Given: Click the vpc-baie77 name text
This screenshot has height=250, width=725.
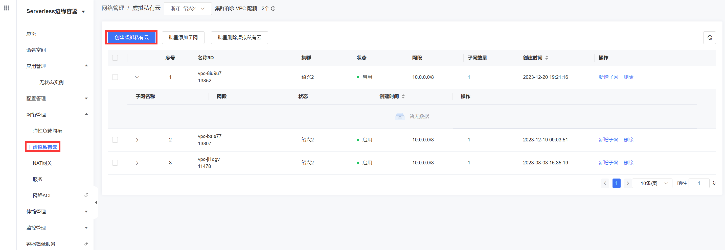Looking at the screenshot, I should point(209,136).
